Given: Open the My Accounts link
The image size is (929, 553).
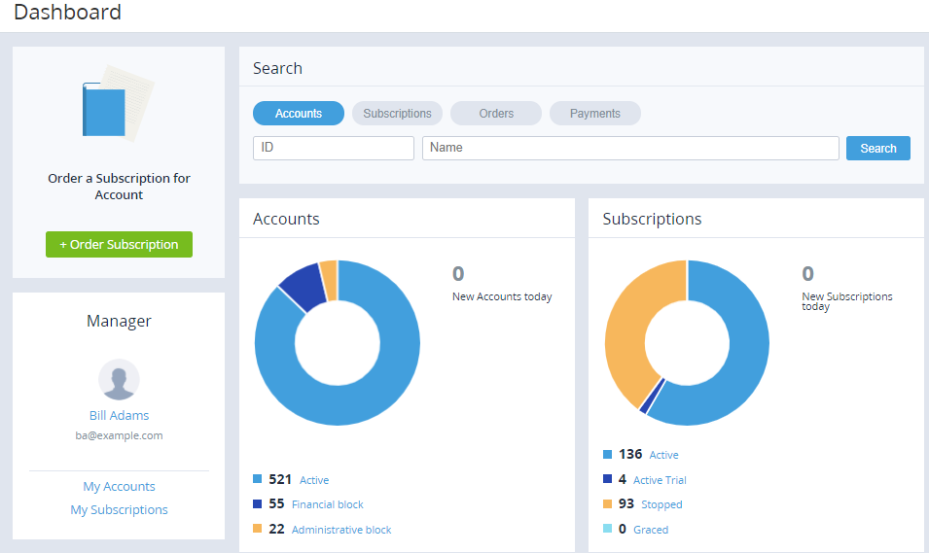Looking at the screenshot, I should click(119, 487).
